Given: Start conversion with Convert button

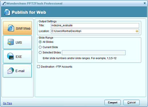Looking at the screenshot, I should (112, 102).
